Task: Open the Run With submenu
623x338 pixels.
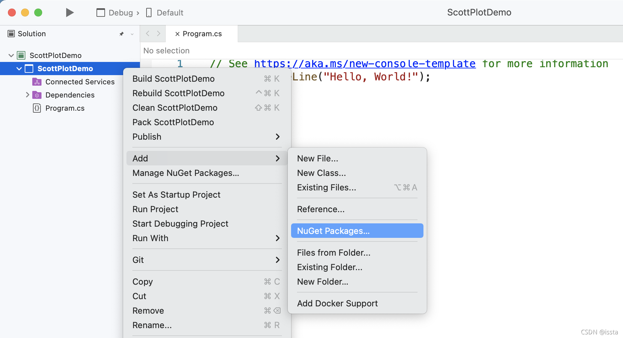Action: point(207,238)
